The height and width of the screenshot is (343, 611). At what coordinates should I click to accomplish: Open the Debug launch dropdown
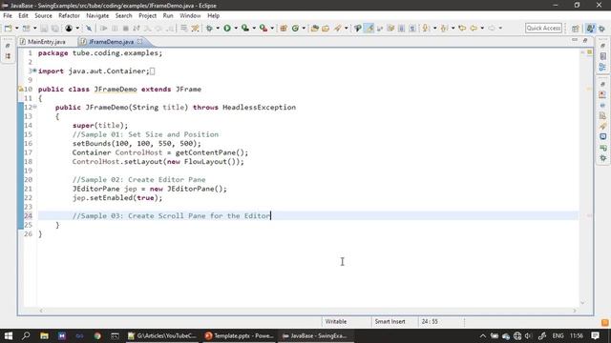pos(218,28)
